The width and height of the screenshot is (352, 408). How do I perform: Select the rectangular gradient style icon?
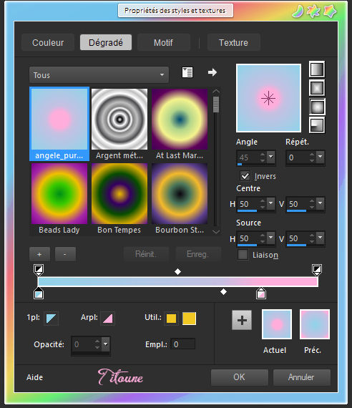click(x=317, y=88)
